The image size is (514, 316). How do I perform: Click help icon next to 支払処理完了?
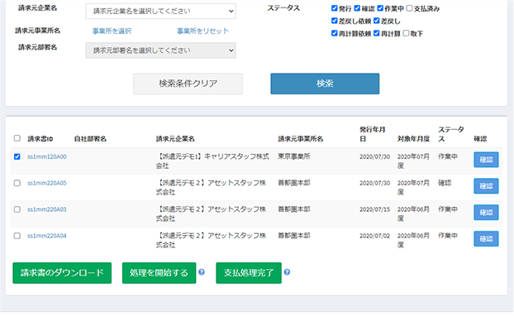[x=287, y=272]
